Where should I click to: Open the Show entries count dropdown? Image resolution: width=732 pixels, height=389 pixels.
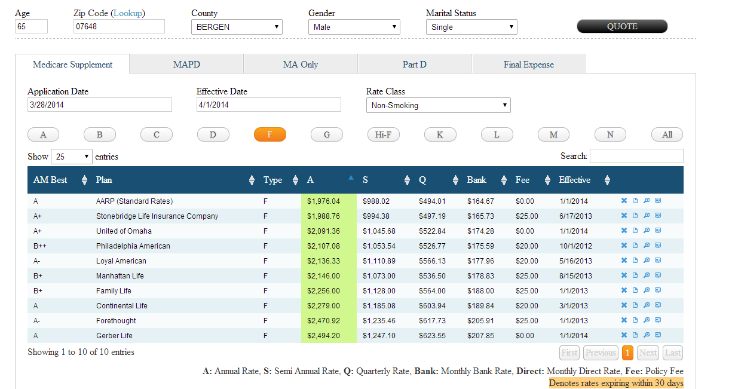tap(72, 157)
